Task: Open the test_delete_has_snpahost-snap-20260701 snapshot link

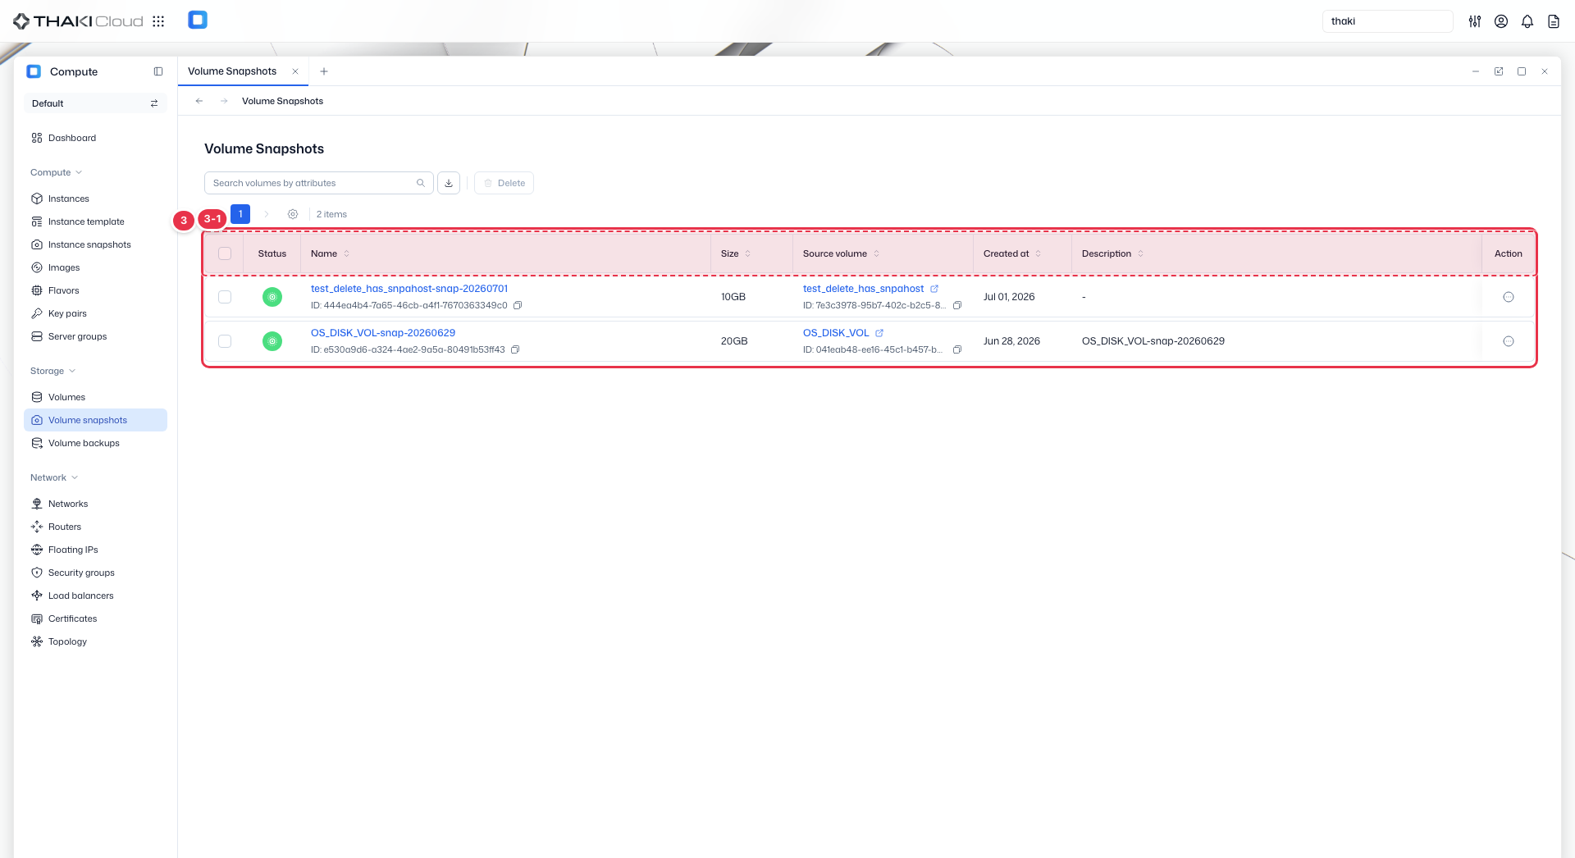Action: (x=409, y=289)
